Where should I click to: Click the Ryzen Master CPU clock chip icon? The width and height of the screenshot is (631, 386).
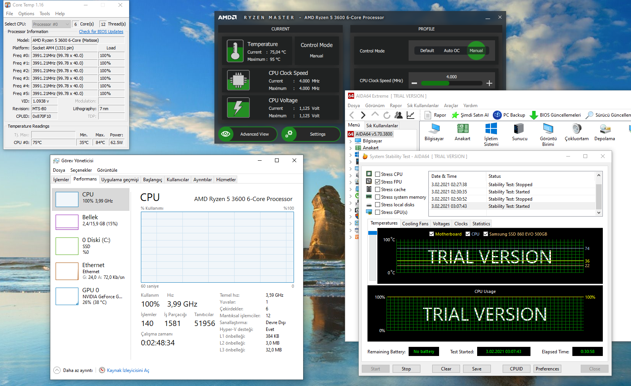[238, 80]
